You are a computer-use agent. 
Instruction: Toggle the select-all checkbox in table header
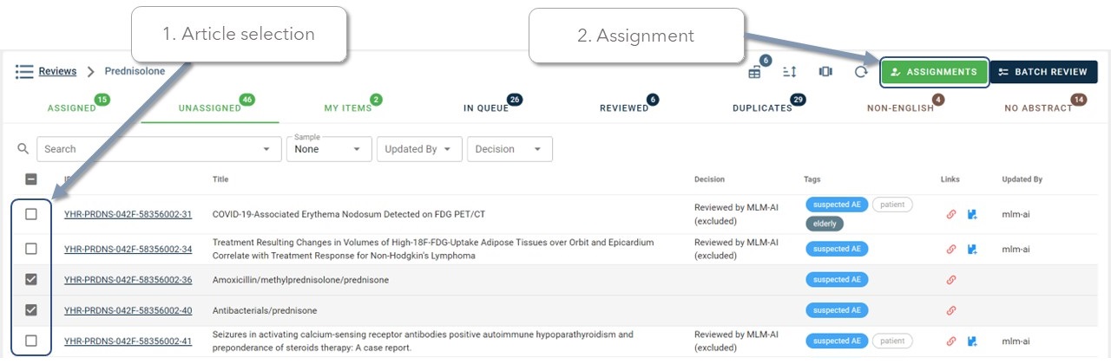point(31,179)
